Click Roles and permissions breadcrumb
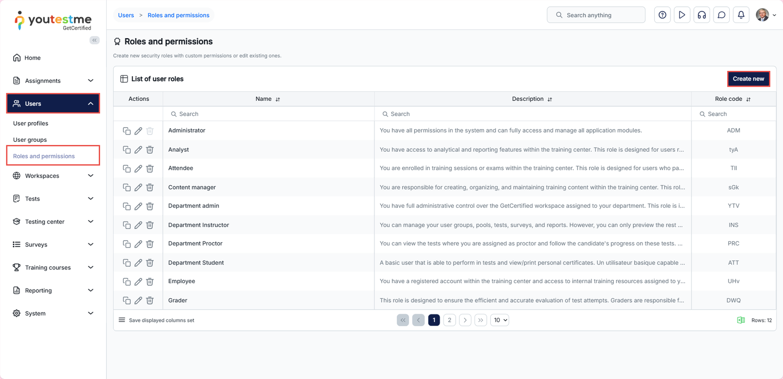 pos(179,15)
